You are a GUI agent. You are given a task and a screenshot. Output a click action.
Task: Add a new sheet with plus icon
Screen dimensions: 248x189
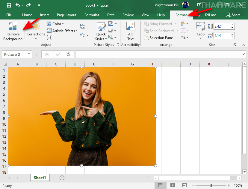[x=62, y=178]
